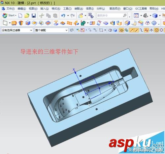The width and height of the screenshot is (165, 154).
Task: Click the magnifier in the command search box
Action: pos(125,15)
